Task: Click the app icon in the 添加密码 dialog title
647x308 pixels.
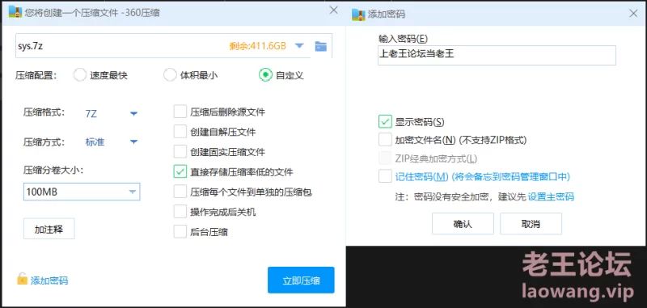Action: click(358, 14)
